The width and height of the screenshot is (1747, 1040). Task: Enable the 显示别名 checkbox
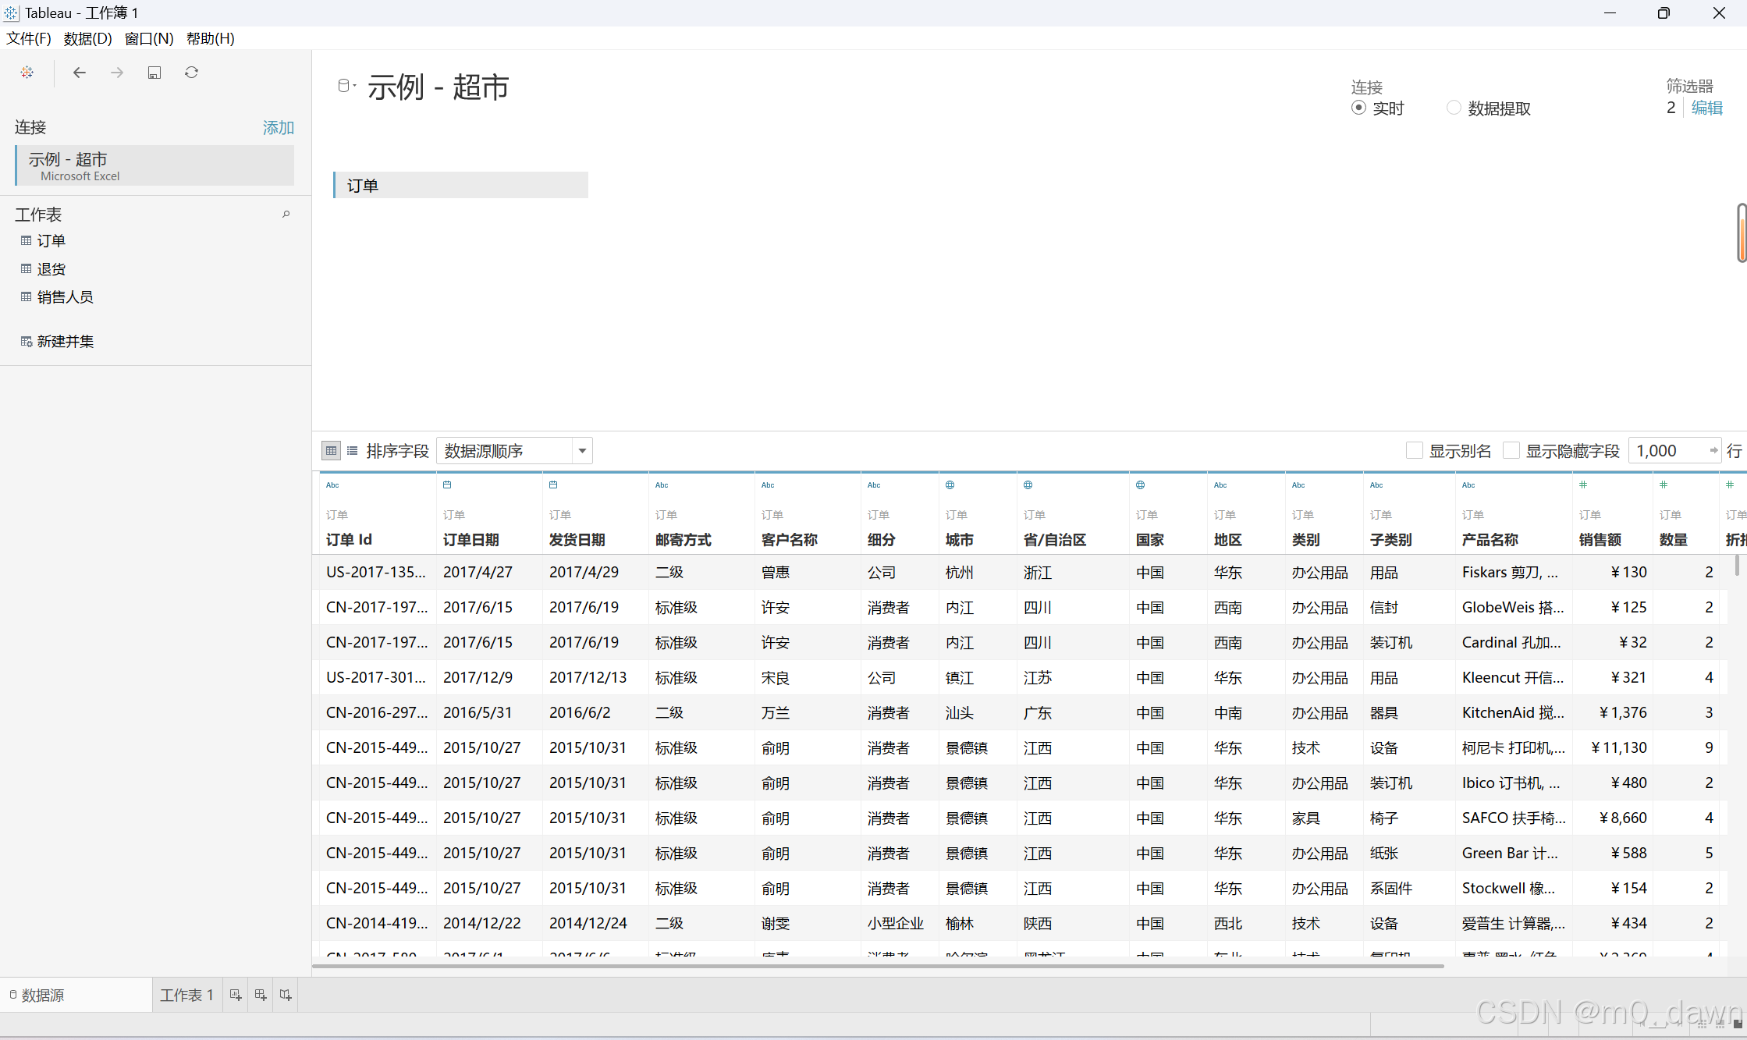(1414, 451)
